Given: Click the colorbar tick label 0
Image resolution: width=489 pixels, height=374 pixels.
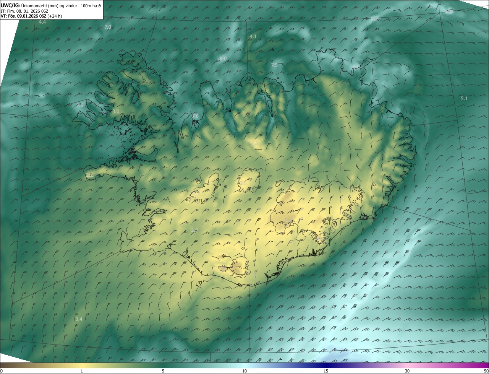Looking at the screenshot, I should [x=2, y=371].
